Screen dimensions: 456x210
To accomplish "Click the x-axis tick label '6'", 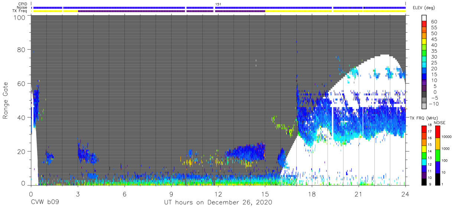I will (x=124, y=194).
